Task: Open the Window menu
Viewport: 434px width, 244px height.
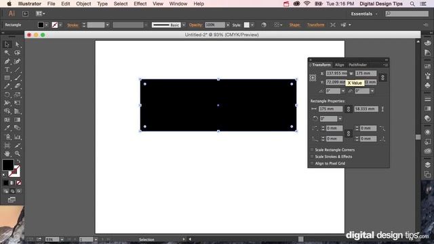Action: 178,4
